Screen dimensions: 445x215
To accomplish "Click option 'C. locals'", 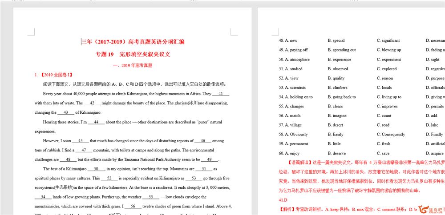I will (x=384, y=88).
